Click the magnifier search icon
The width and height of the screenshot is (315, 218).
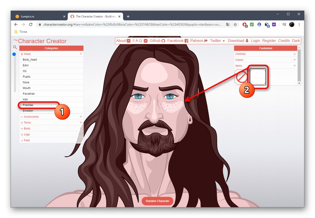[15, 47]
